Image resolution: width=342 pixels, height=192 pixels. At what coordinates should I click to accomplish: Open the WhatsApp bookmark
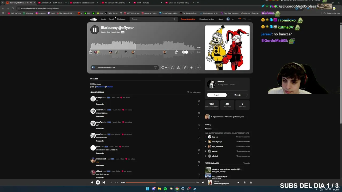[x=28, y=13]
